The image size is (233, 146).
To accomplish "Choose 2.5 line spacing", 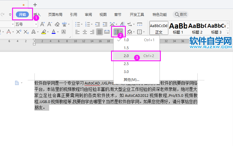I will click(x=136, y=64).
